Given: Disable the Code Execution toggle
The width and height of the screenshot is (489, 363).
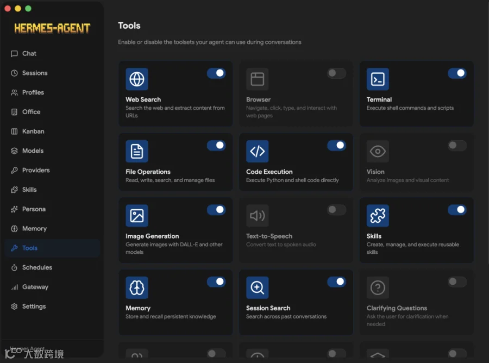Looking at the screenshot, I should point(336,145).
